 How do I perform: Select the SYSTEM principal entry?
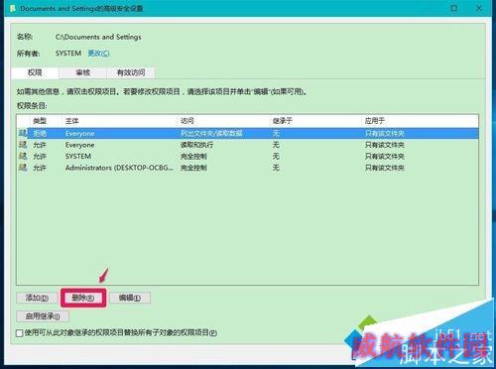click(247, 156)
